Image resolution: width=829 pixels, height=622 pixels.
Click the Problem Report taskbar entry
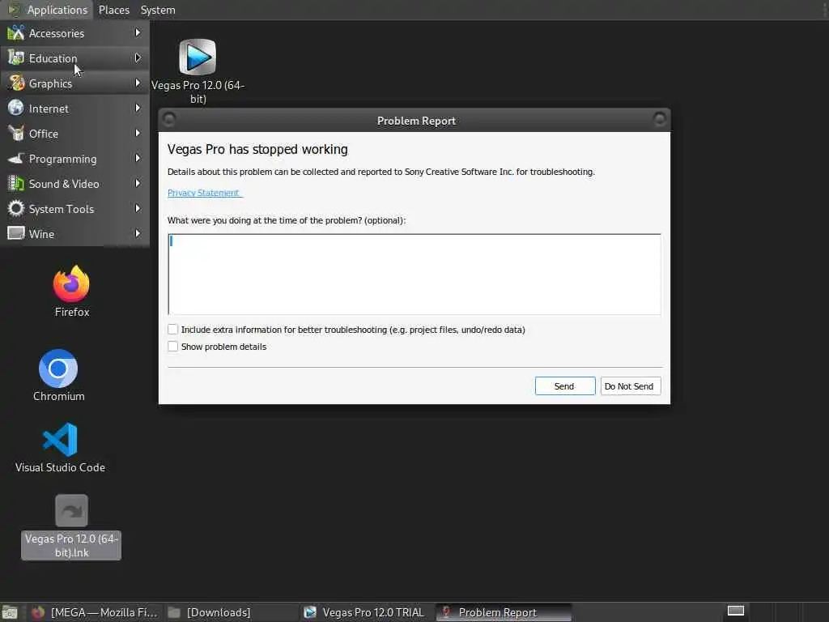tap(504, 612)
